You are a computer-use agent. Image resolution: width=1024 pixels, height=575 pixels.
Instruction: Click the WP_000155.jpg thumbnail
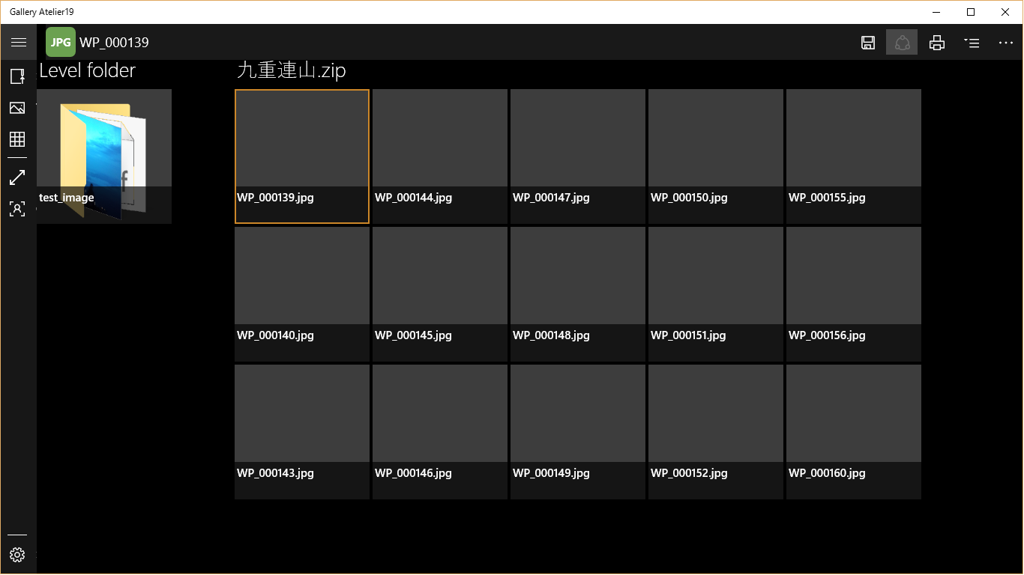click(x=854, y=156)
